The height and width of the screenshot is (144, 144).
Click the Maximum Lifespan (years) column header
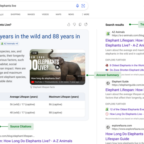[64, 97]
